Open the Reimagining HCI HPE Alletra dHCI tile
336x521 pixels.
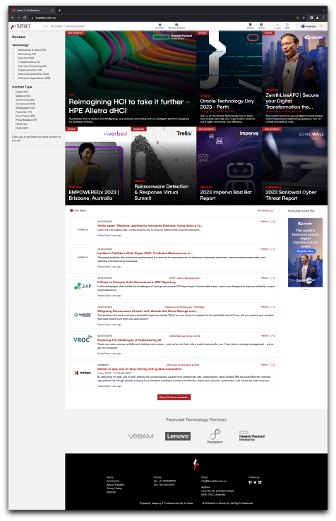tap(131, 78)
